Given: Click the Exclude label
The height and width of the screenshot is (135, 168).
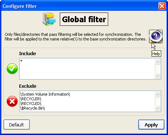Looking at the screenshot, I should click(28, 86).
